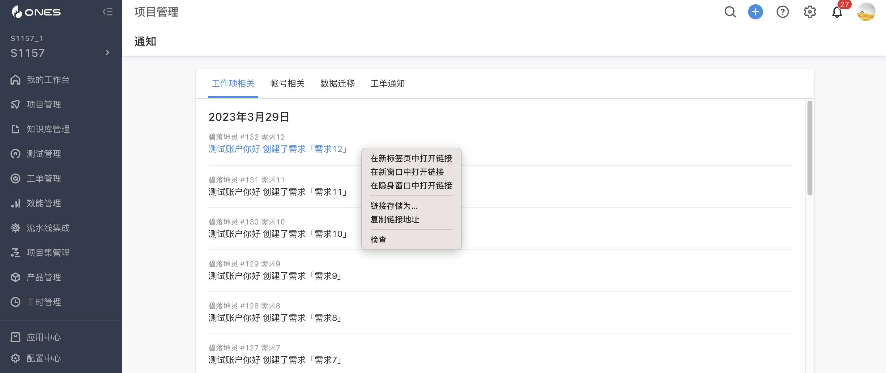The image size is (886, 373).
Task: Choose 复制链接地址 from context menu
Action: tap(411, 220)
